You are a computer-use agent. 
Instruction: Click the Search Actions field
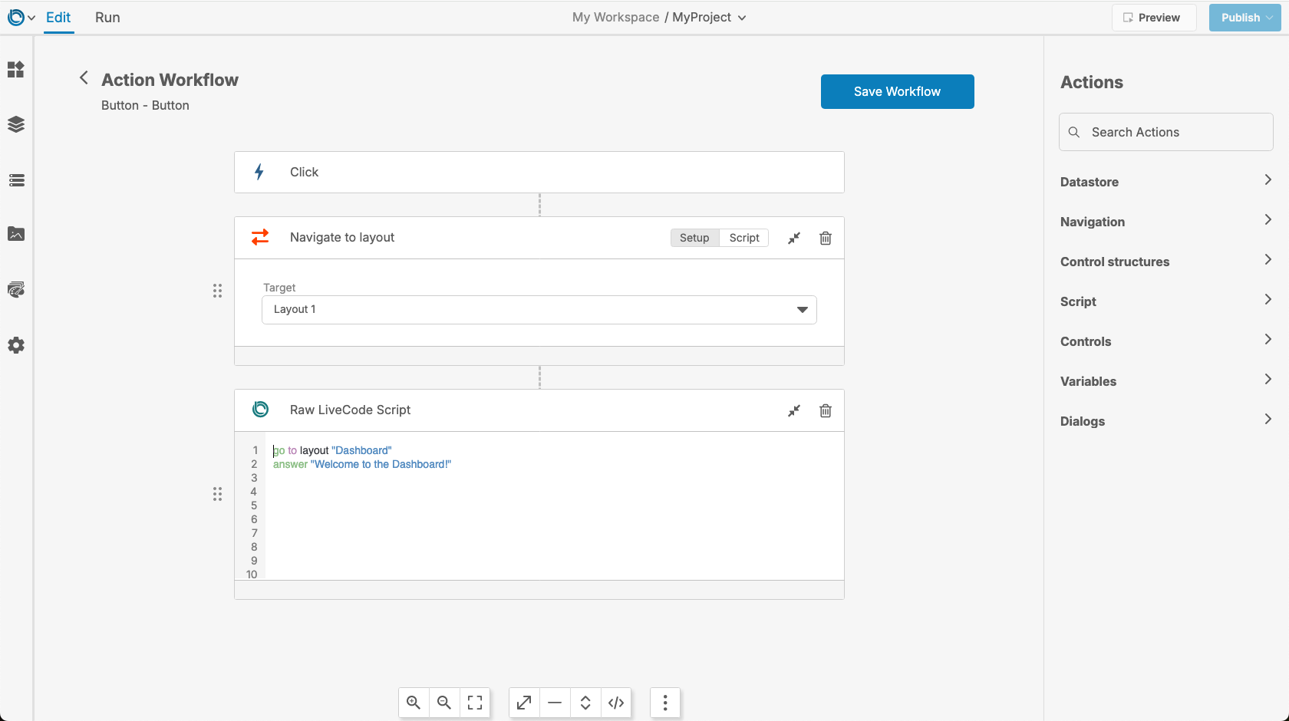(1166, 132)
